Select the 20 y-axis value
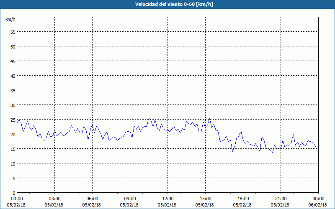 point(13,135)
